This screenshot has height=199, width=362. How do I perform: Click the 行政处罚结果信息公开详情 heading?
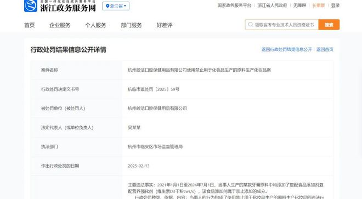(x=69, y=50)
